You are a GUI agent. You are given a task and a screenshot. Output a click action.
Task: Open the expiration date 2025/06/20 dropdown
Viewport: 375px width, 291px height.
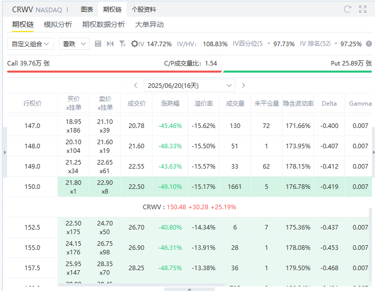click(190, 85)
